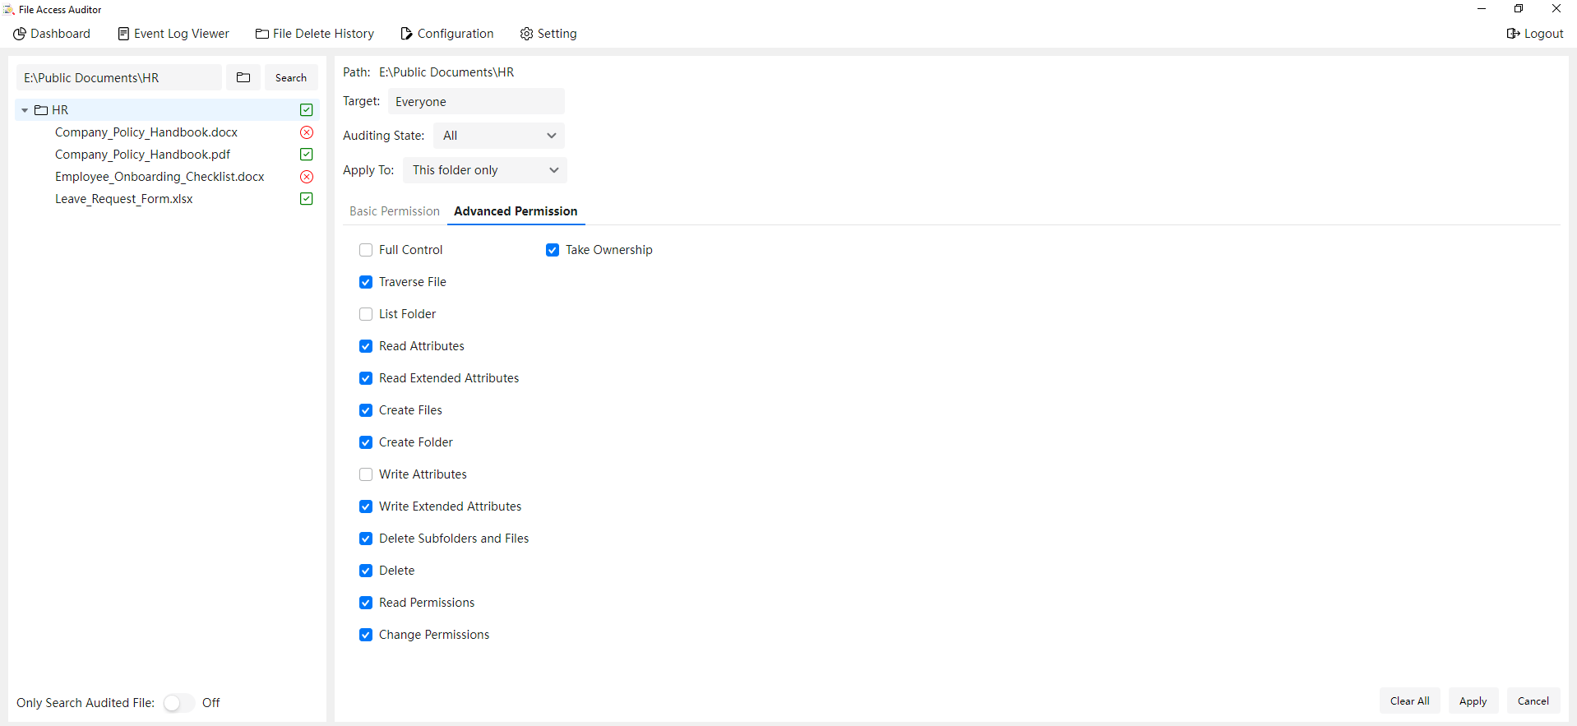Click the Logout icon

pos(1513,34)
